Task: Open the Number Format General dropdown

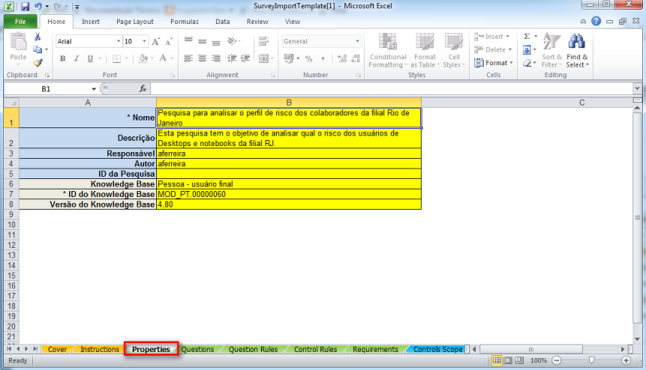Action: click(357, 41)
